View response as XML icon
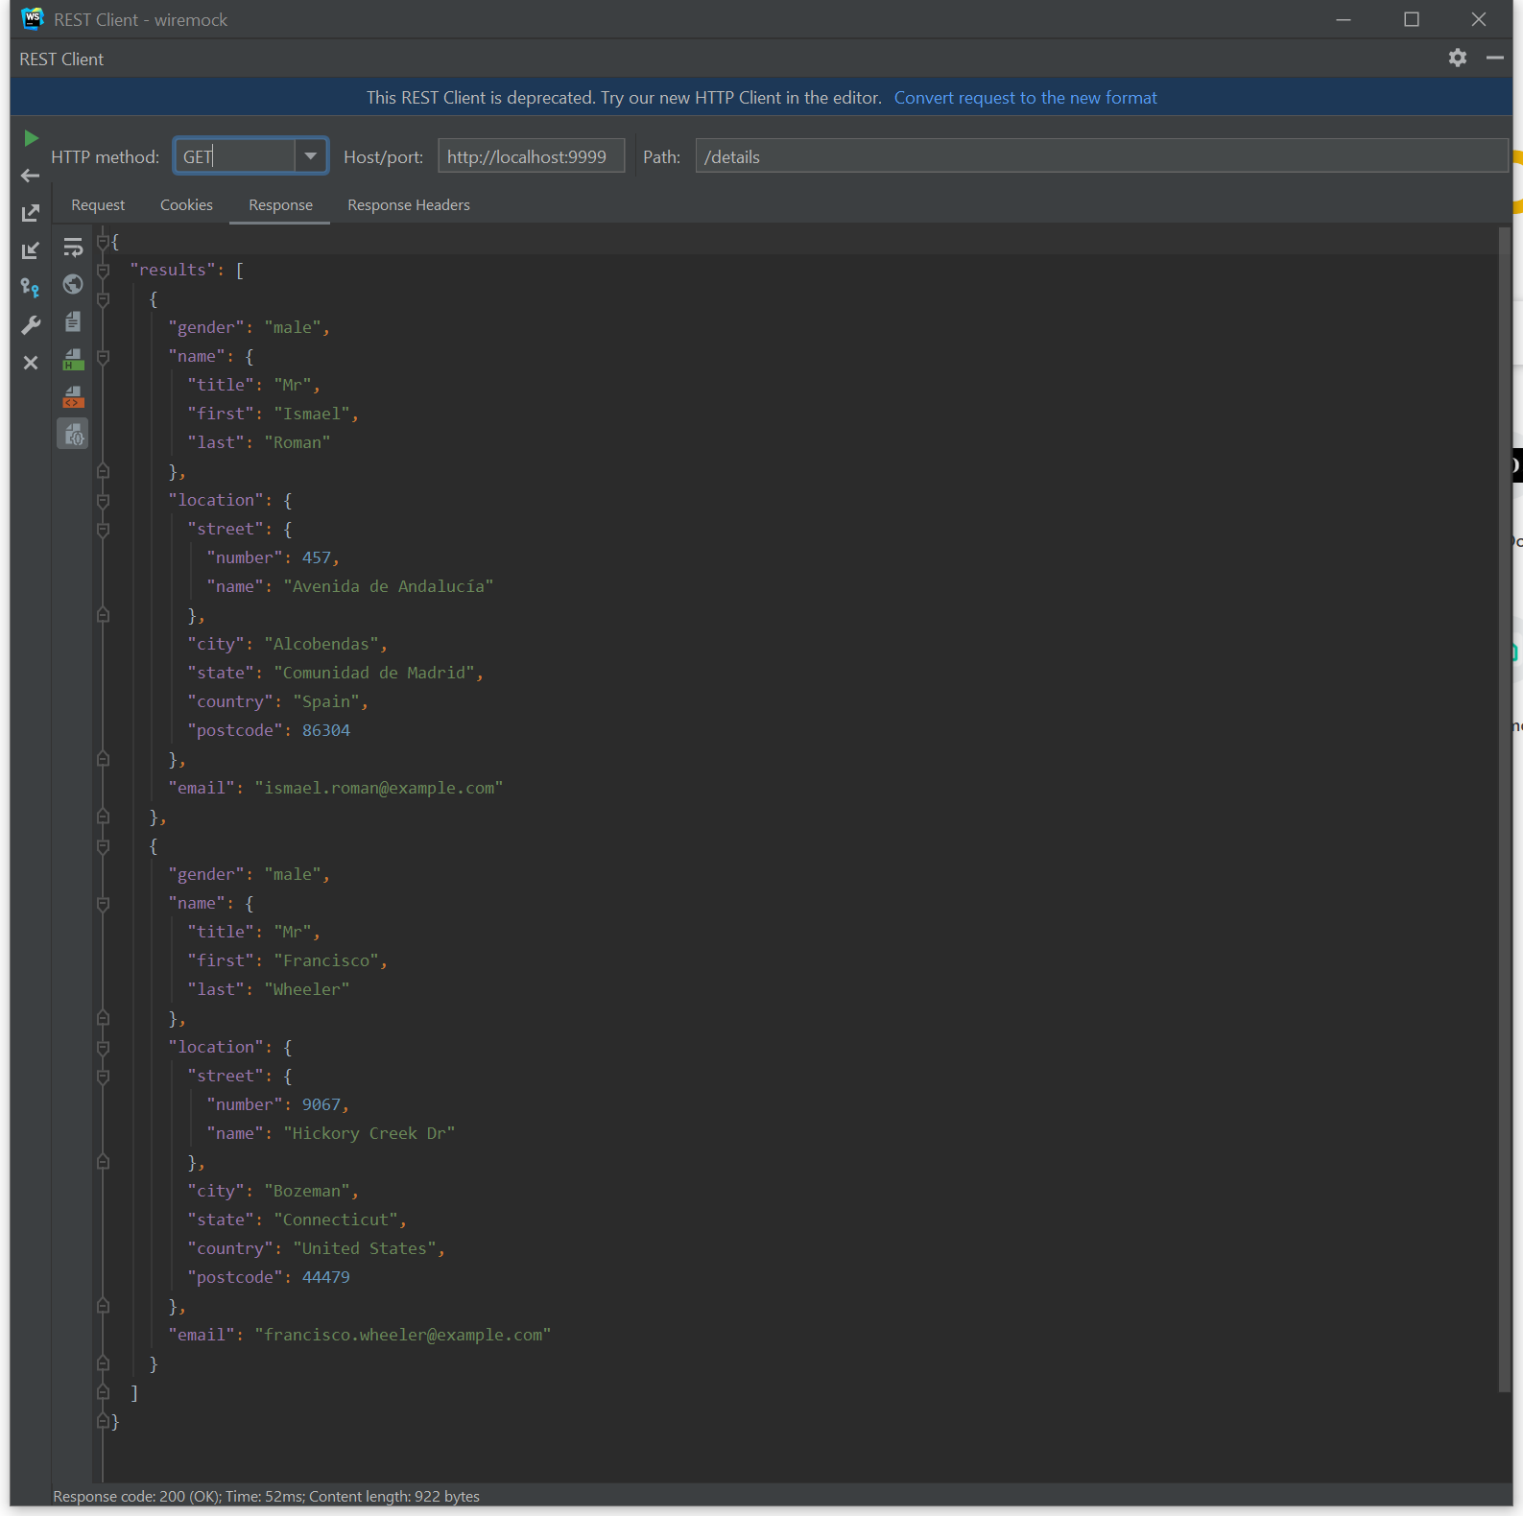 (x=73, y=397)
